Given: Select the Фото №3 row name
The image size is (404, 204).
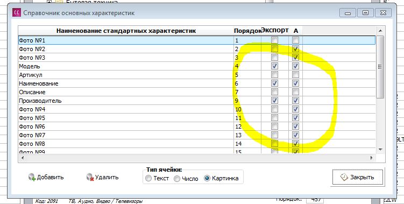Looking at the screenshot, I should [32, 58].
